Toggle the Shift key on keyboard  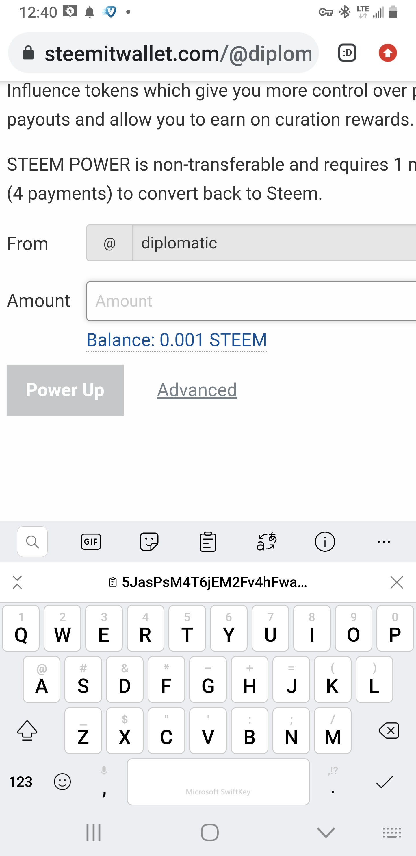tap(27, 730)
